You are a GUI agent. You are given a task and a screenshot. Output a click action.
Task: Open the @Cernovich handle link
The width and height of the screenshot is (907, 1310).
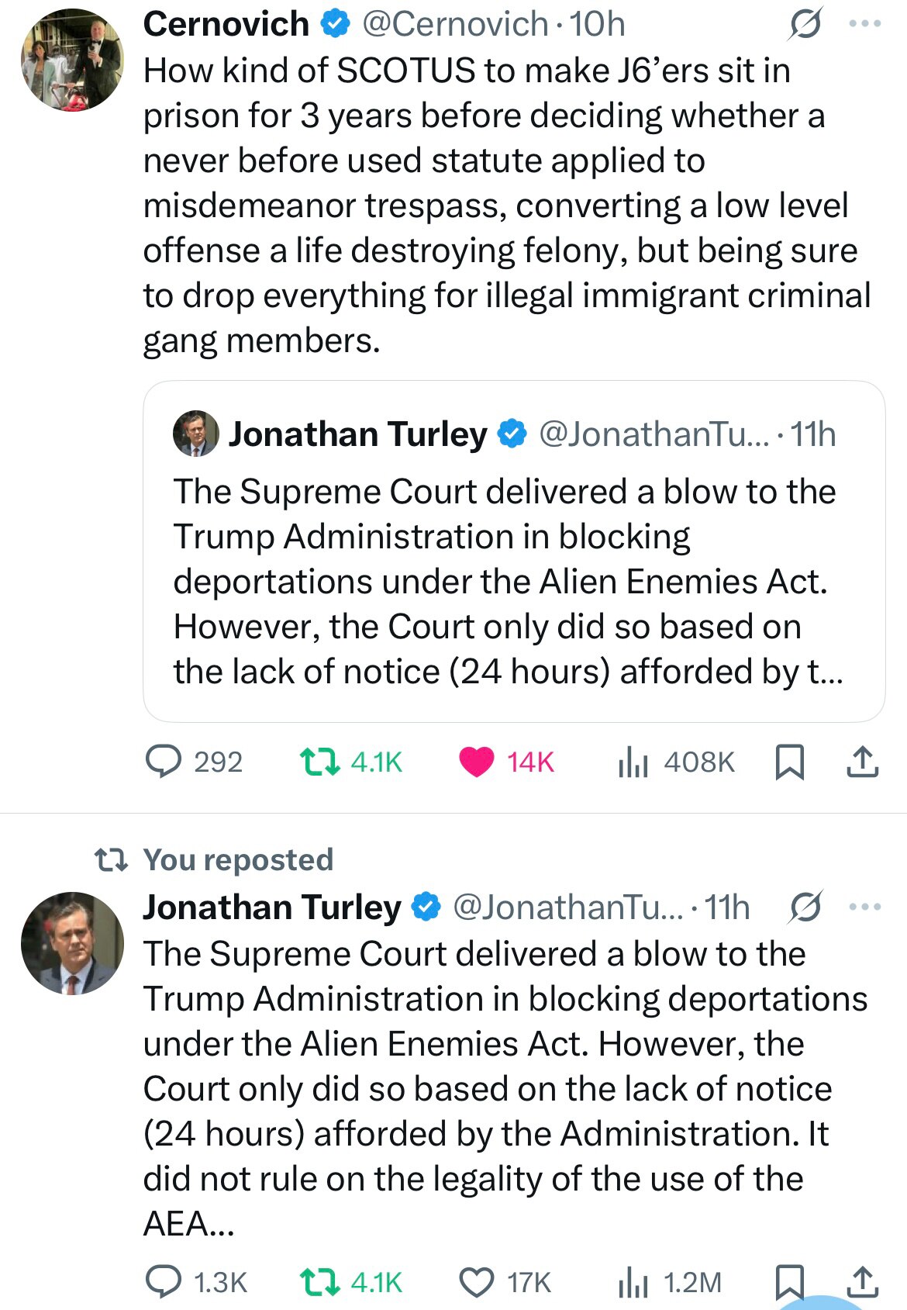pos(455,24)
